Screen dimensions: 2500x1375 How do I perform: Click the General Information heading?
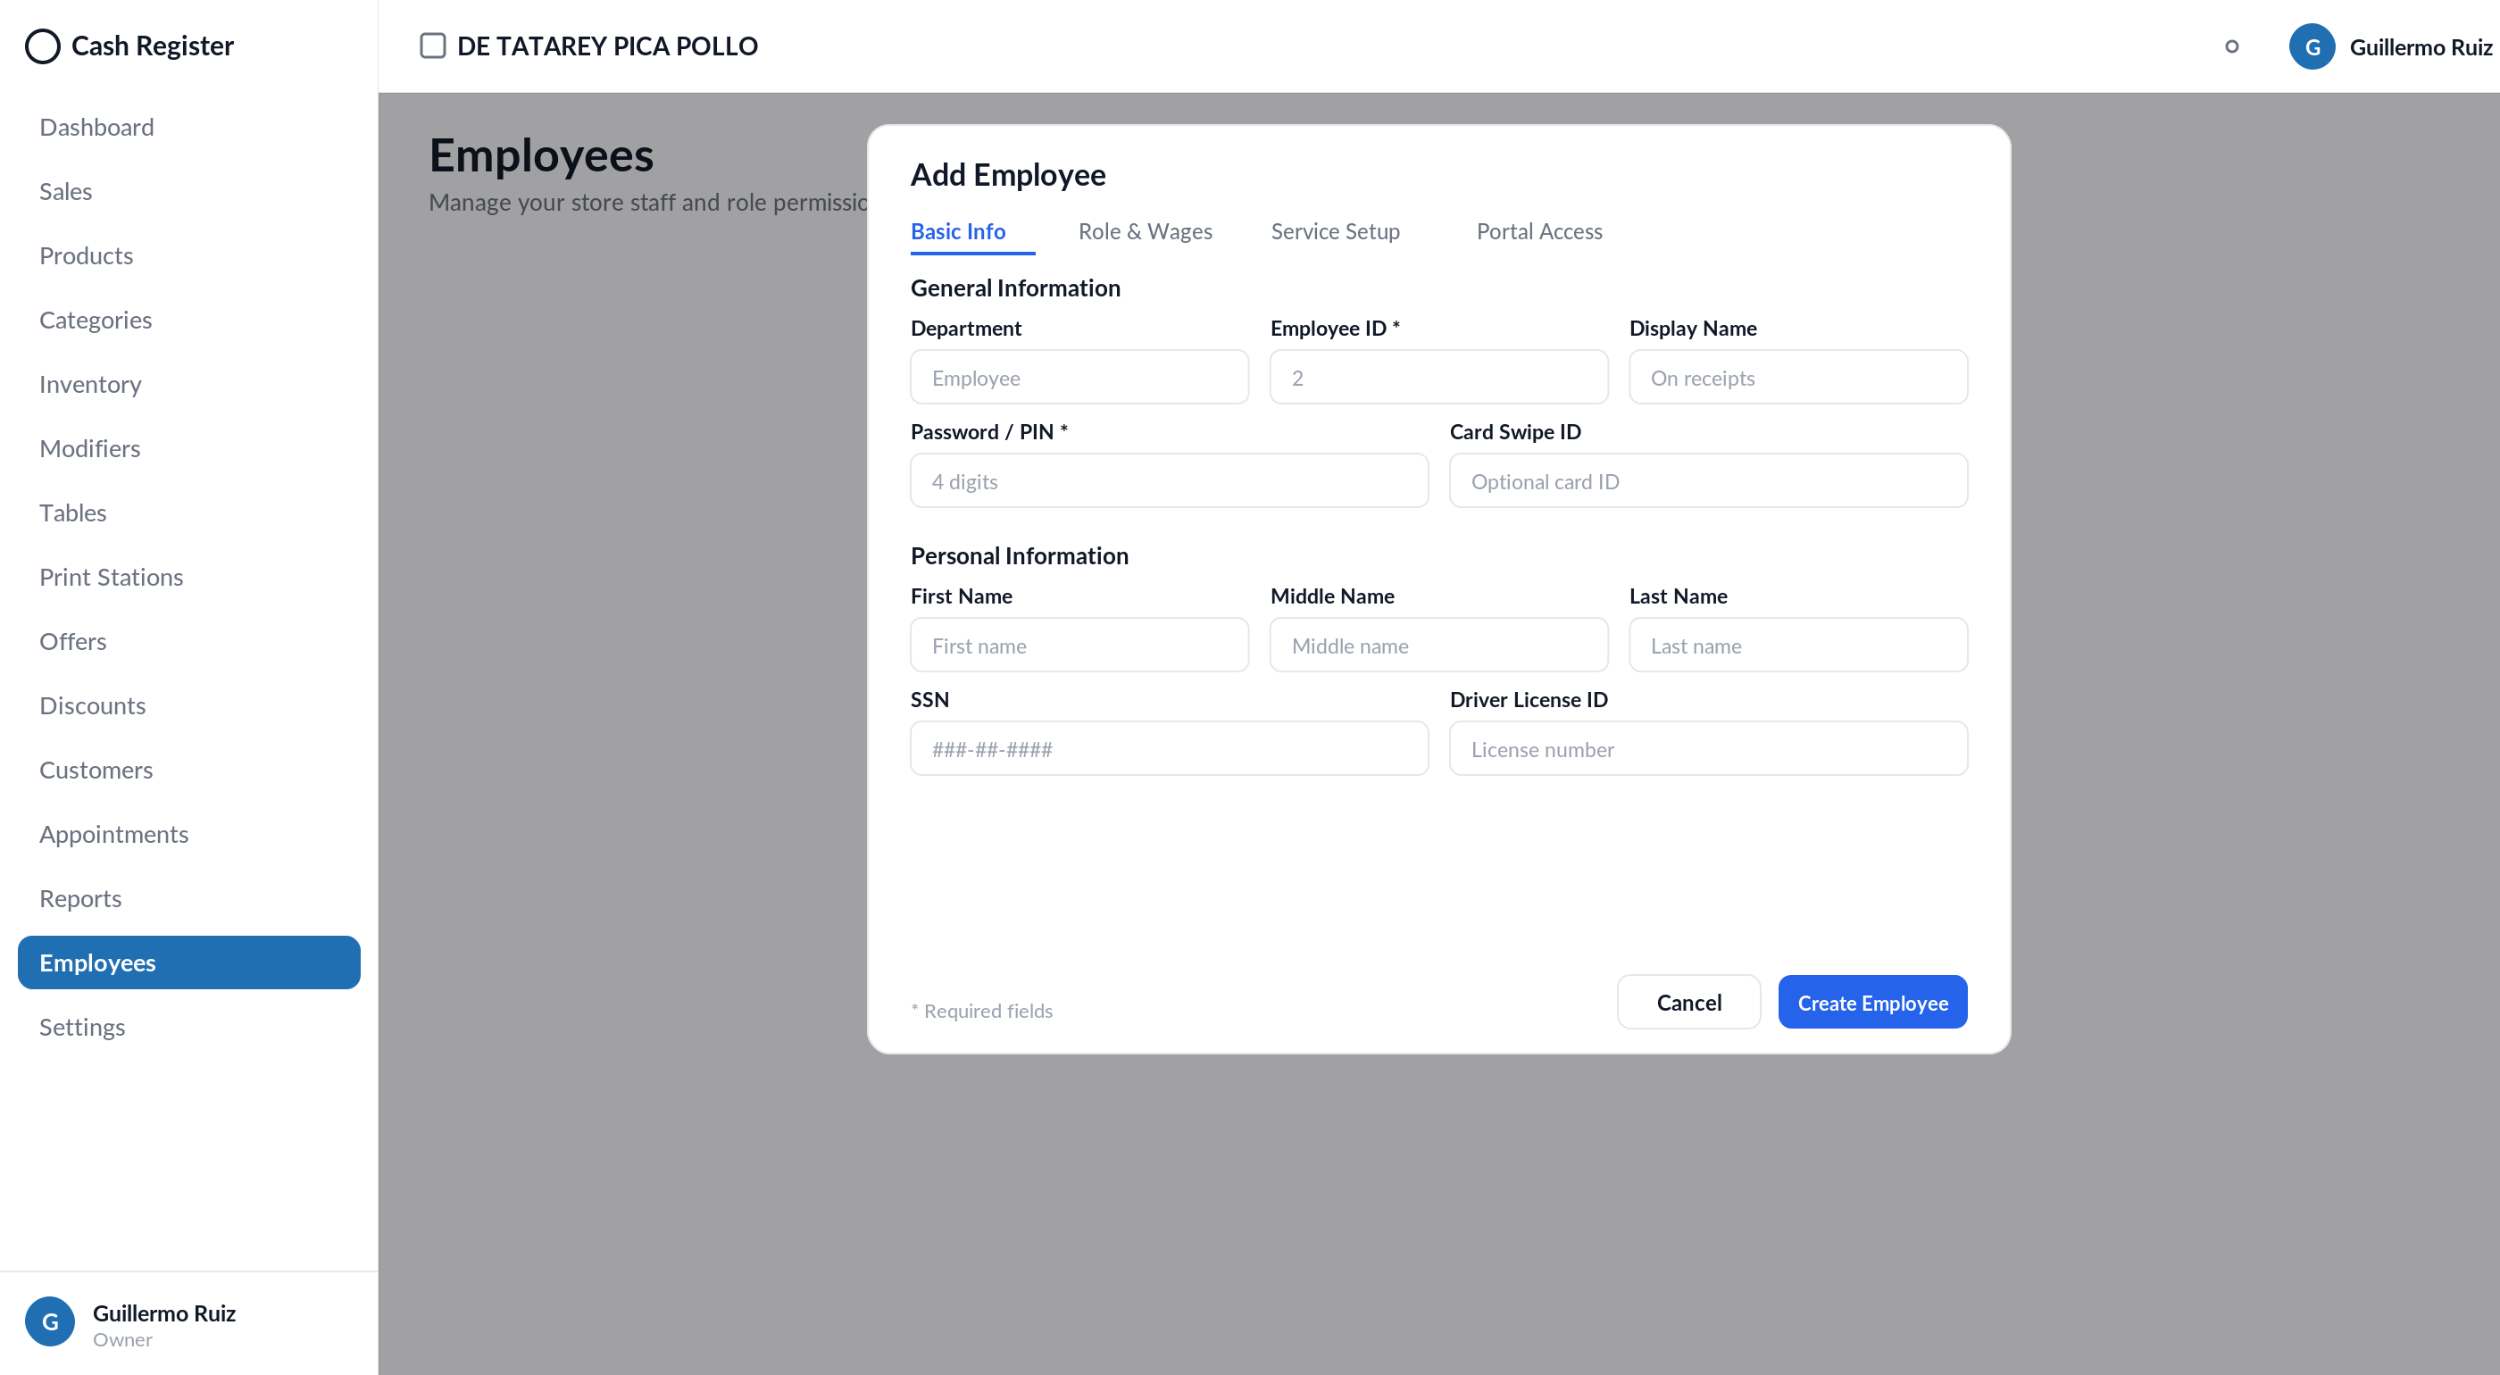coord(1015,288)
